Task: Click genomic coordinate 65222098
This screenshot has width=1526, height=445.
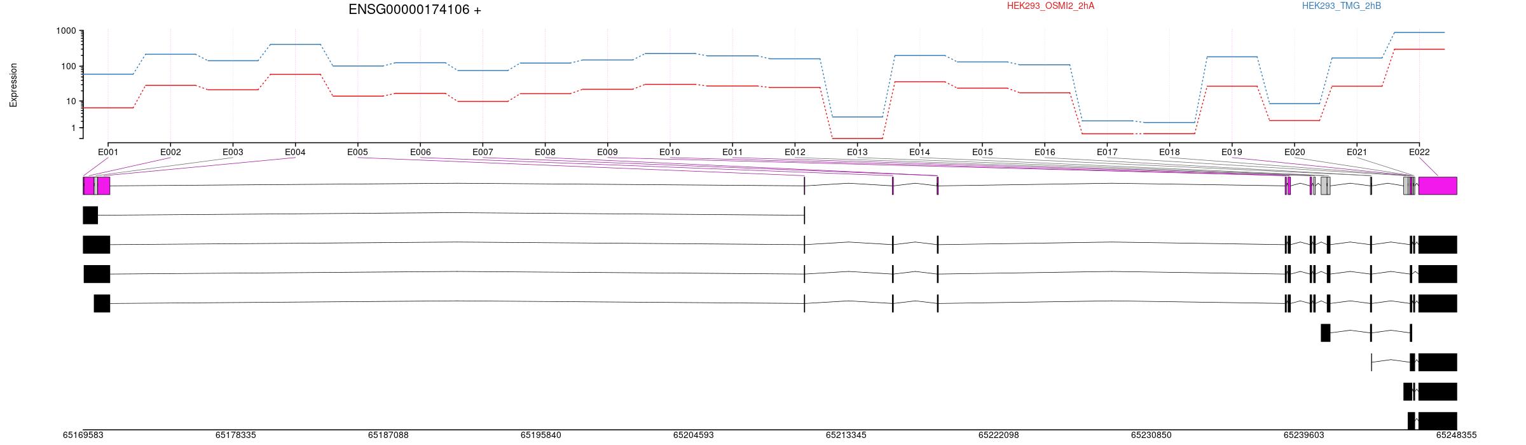Action: (999, 435)
